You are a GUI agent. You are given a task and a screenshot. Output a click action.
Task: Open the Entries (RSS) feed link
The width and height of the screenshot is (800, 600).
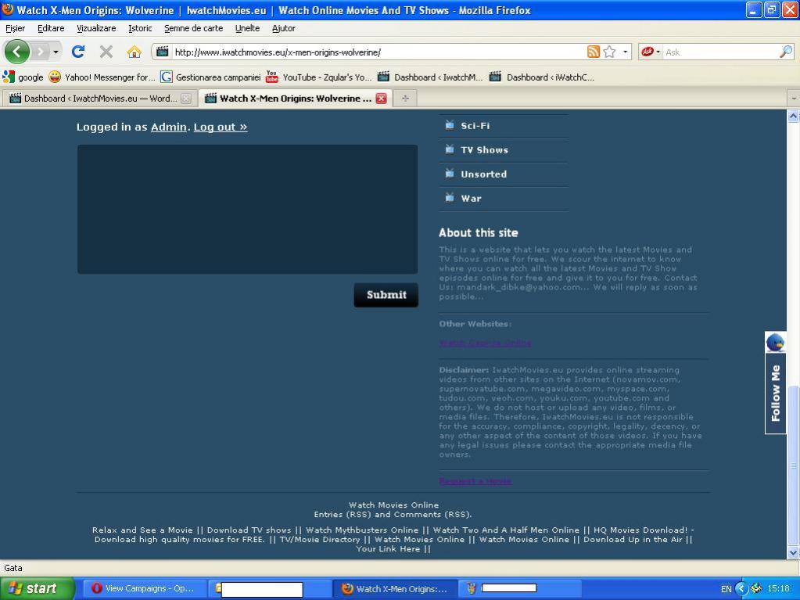coord(343,515)
